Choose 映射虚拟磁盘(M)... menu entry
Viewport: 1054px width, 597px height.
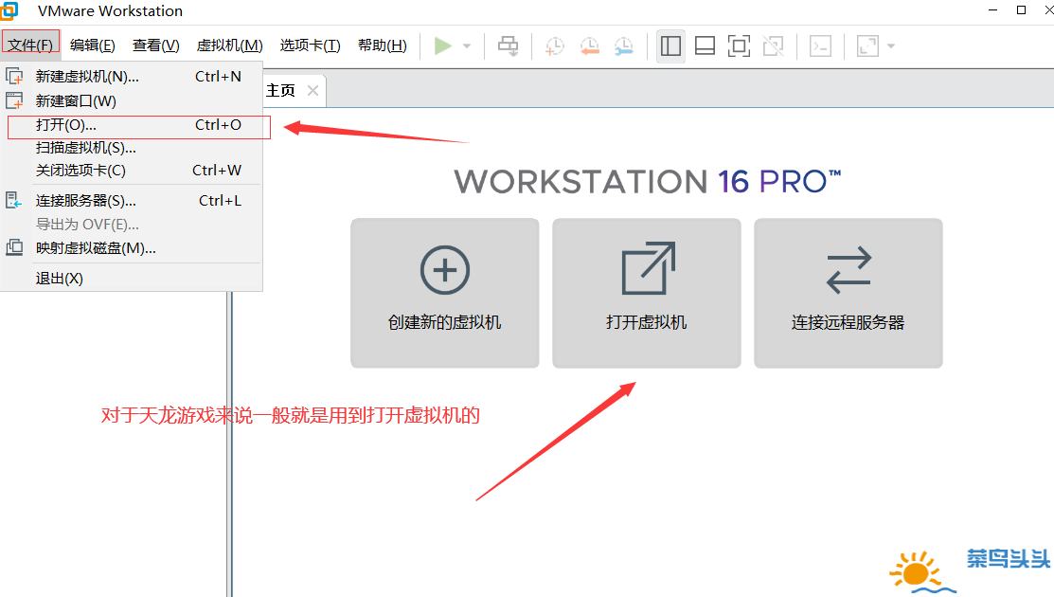(x=131, y=248)
